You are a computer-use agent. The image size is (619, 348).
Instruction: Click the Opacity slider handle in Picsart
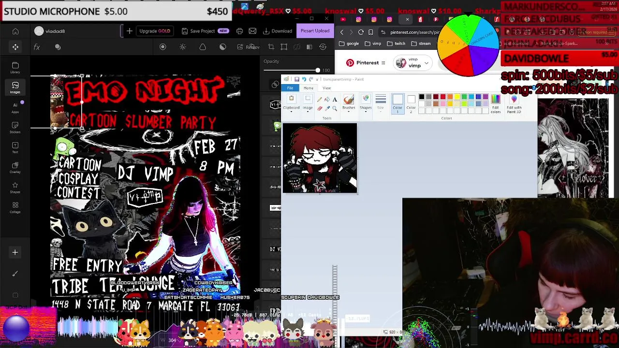click(x=318, y=71)
